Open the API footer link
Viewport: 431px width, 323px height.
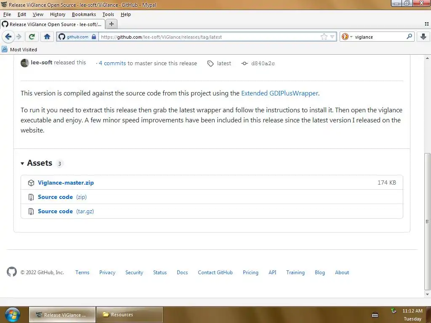pyautogui.click(x=272, y=273)
